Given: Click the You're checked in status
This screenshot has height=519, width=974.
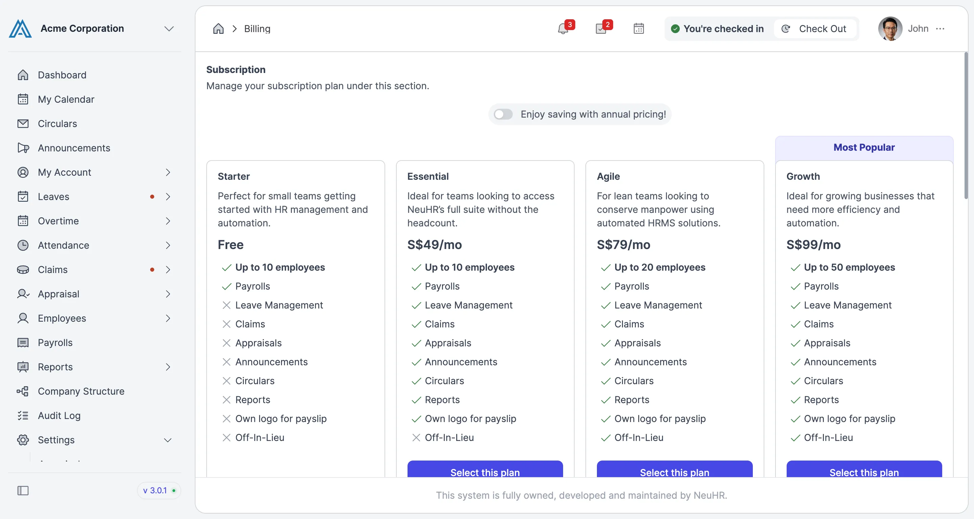Looking at the screenshot, I should coord(717,29).
